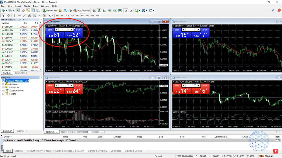Tile chart windows with the grid icon
The height and width of the screenshot is (158, 282).
tap(120, 11)
